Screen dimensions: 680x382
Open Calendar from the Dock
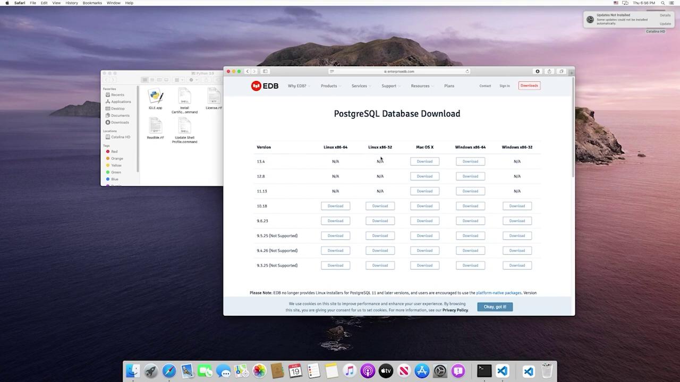tap(295, 371)
